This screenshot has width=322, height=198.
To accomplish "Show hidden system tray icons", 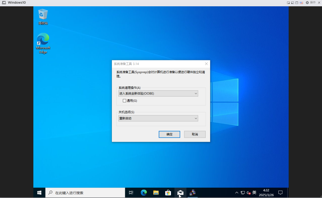I will point(237,193).
